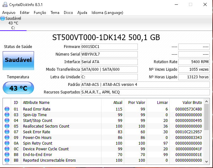The image size is (213, 168).
Task: Open the Função menu
Action: click(40, 13)
